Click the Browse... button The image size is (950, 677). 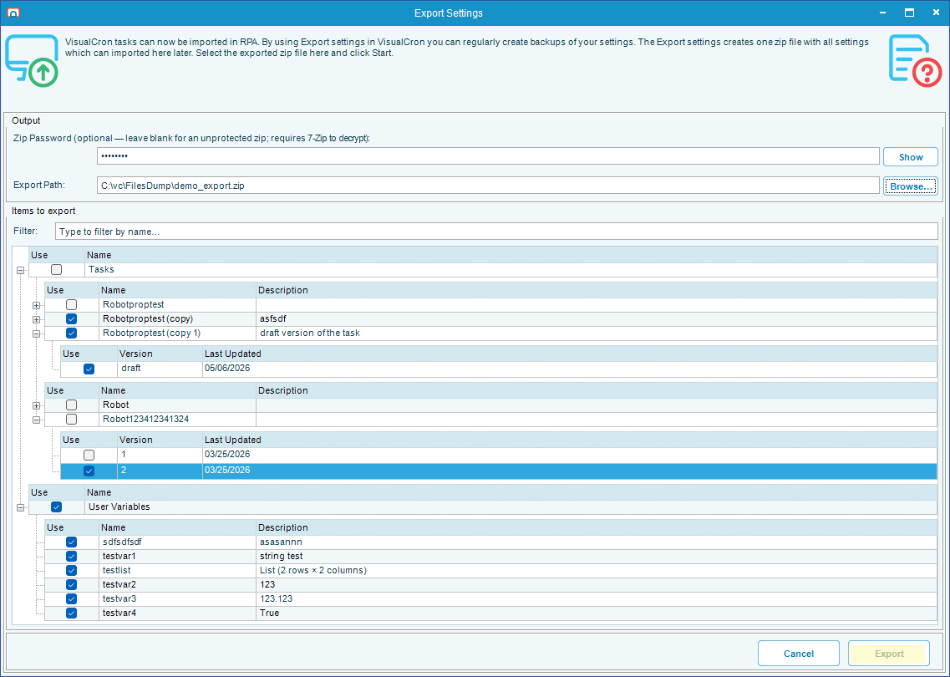pyautogui.click(x=911, y=186)
